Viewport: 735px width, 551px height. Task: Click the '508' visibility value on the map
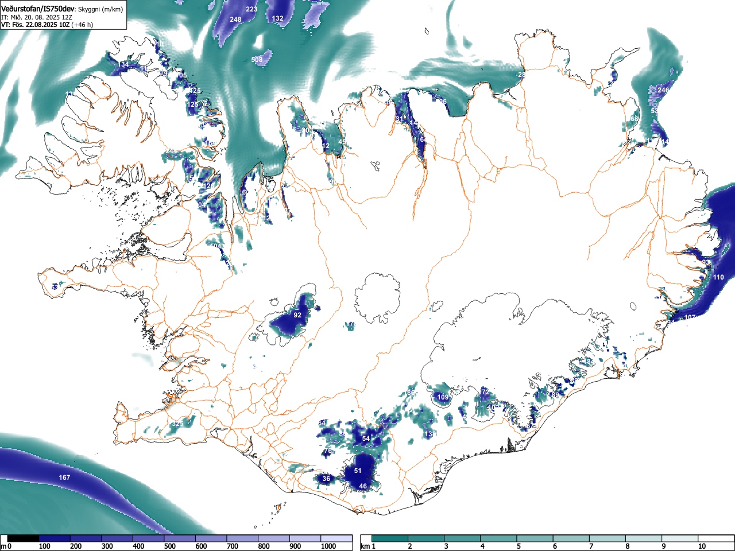pyautogui.click(x=257, y=60)
